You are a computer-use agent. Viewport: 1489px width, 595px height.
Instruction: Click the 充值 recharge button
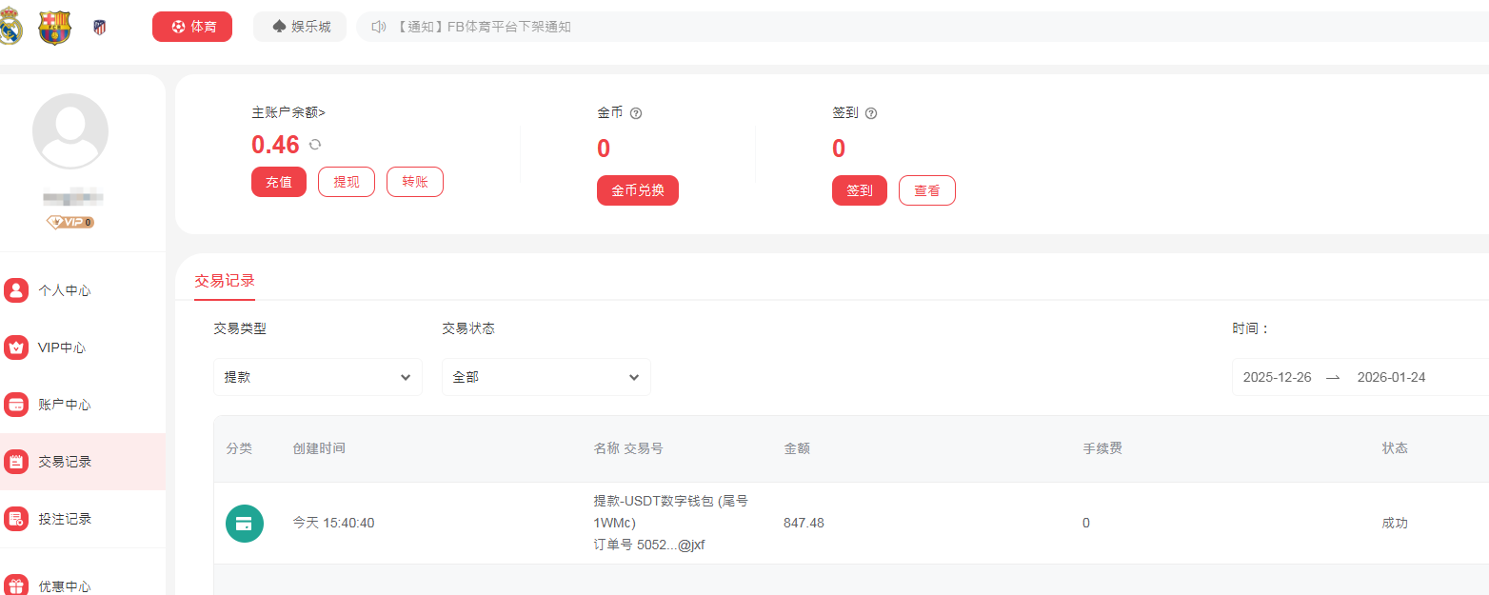pos(279,182)
